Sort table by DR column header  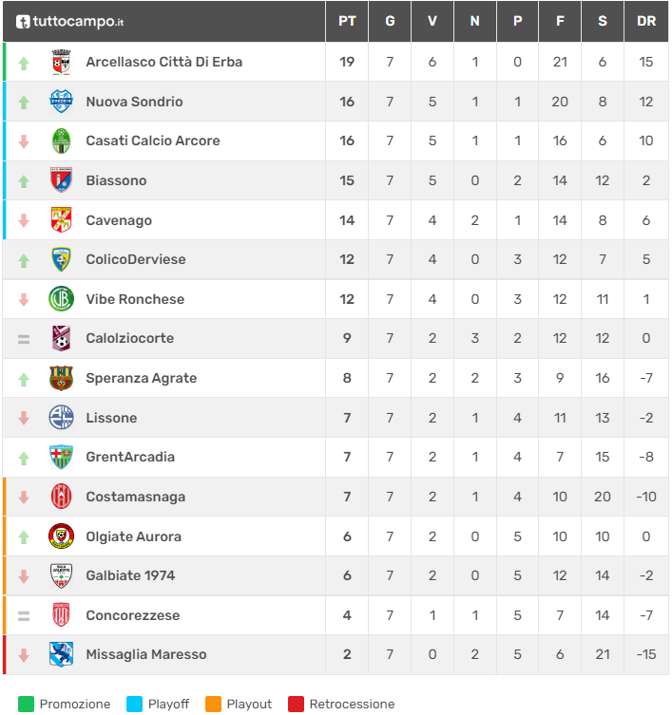click(646, 21)
